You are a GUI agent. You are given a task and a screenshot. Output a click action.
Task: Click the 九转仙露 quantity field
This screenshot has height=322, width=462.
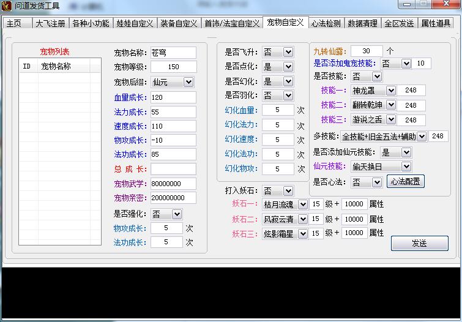tap(367, 50)
